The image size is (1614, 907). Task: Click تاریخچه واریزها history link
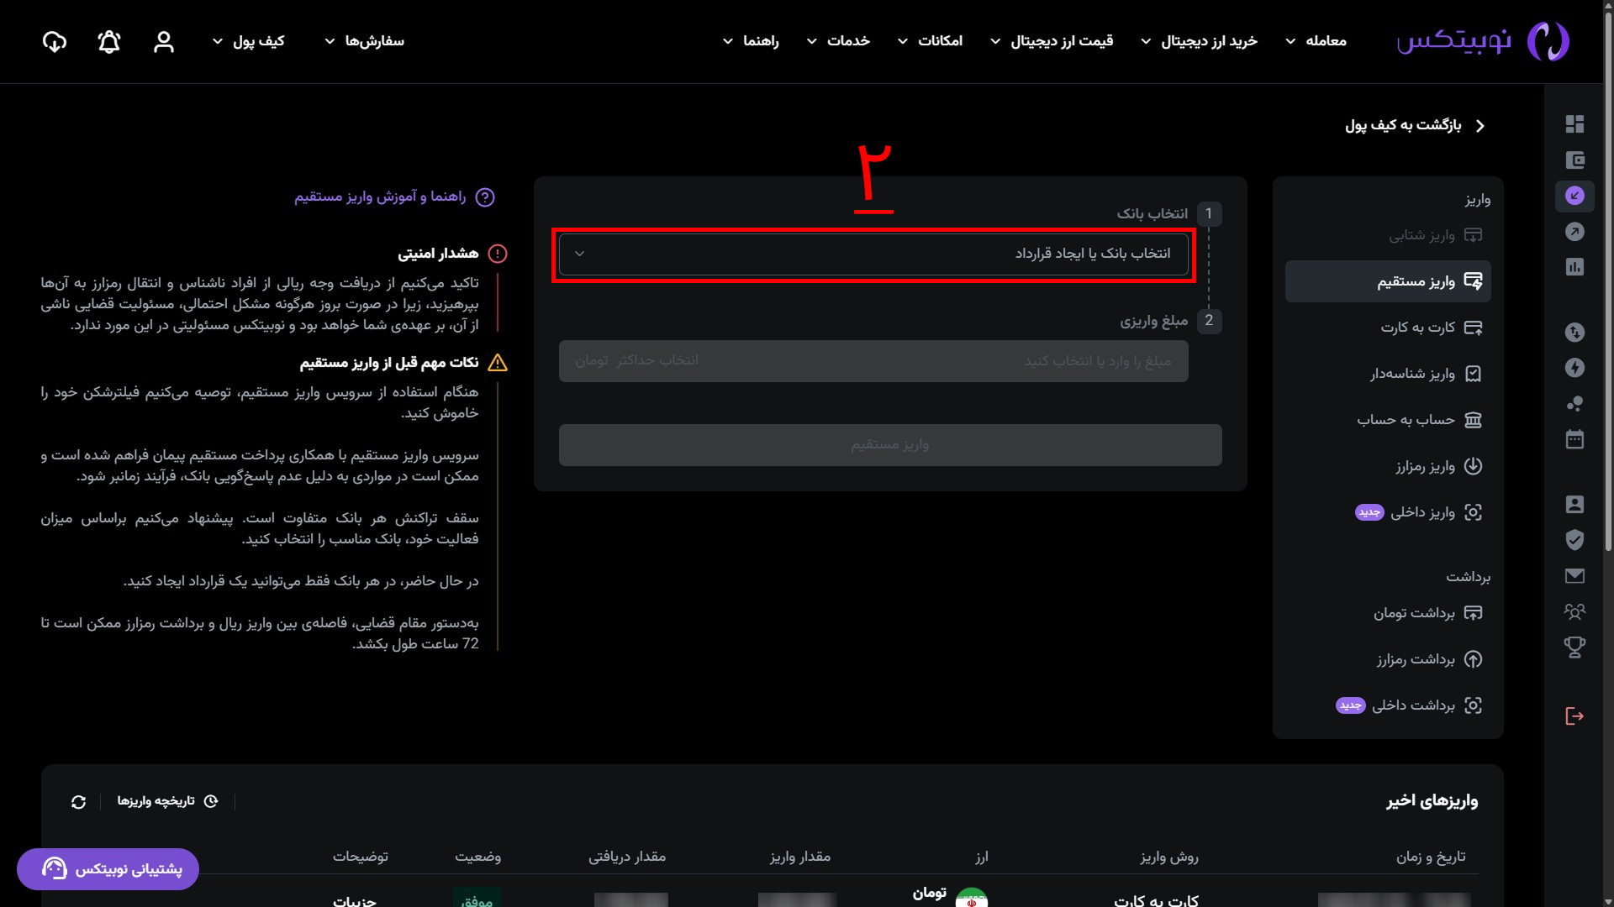[x=167, y=801]
